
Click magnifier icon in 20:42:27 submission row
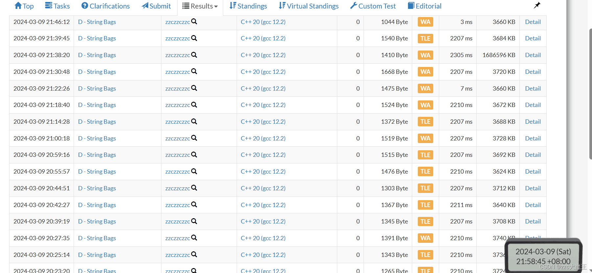pyautogui.click(x=194, y=204)
